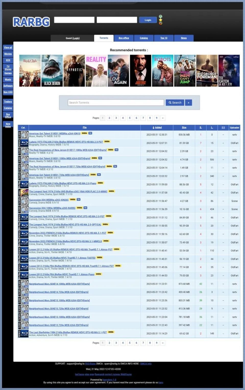The image size is (245, 390).
Task: Click XXBS HDR category icon of Longest.Yard MiMiC row
Action: pyautogui.click(x=23, y=193)
